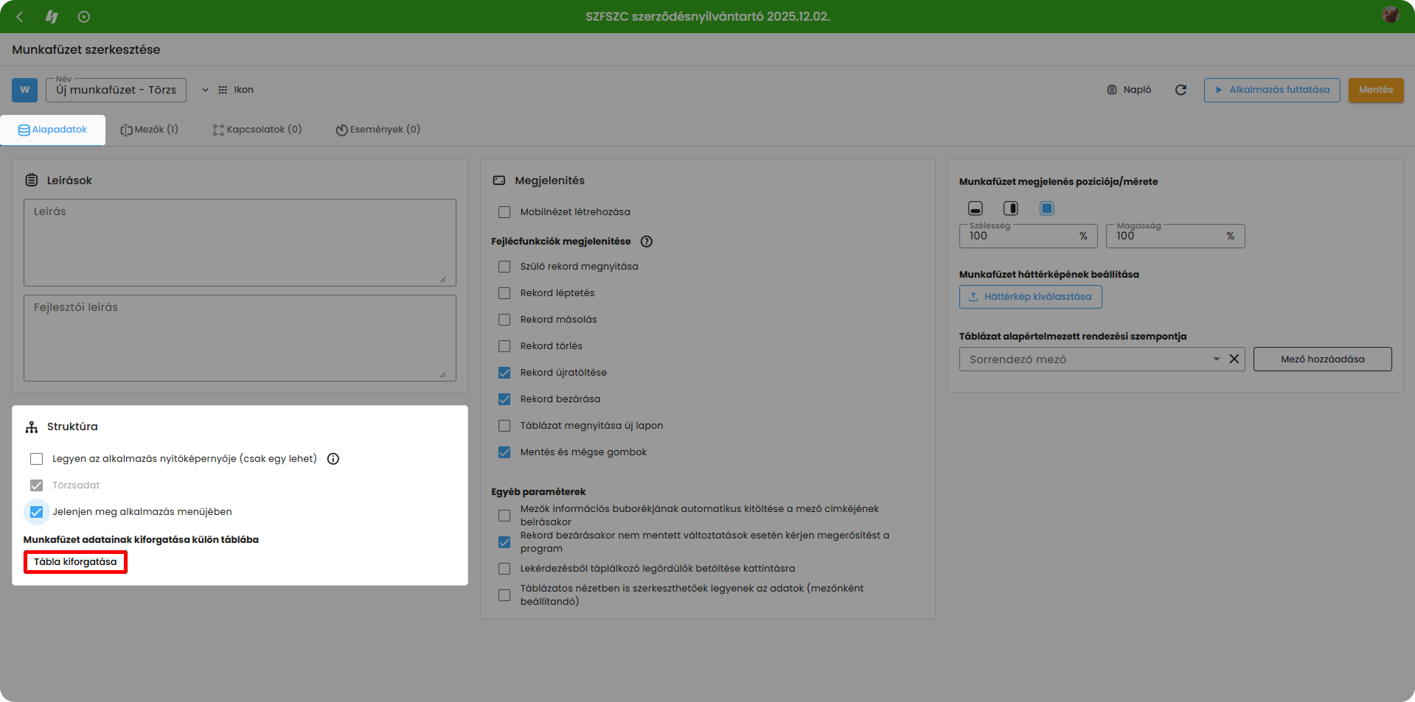Click the refresh icon next to Napló
The image size is (1415, 702).
1181,90
